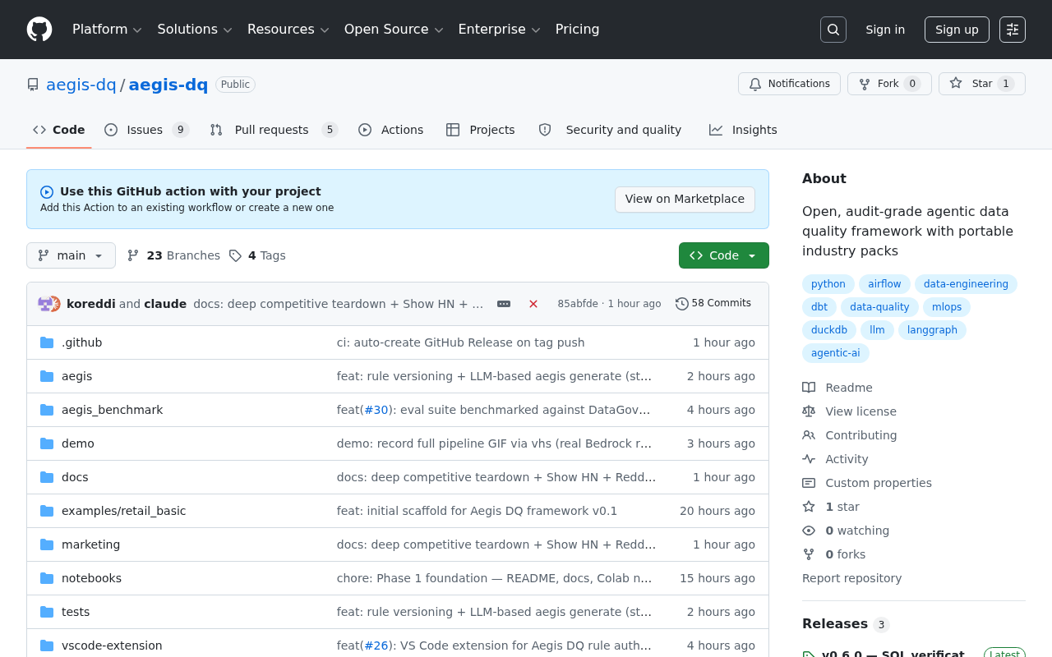
Task: Open appearance settings icon in header
Action: pos(1013,30)
